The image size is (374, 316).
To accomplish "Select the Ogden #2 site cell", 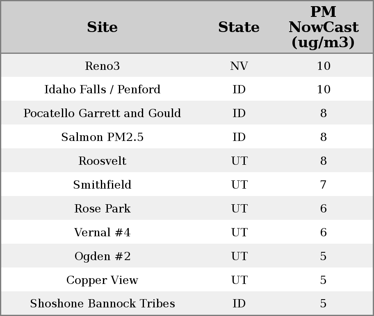I will (x=102, y=256).
